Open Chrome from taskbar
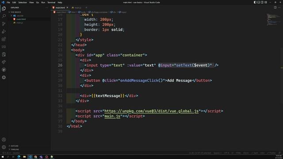The width and height of the screenshot is (283, 159). point(35,157)
